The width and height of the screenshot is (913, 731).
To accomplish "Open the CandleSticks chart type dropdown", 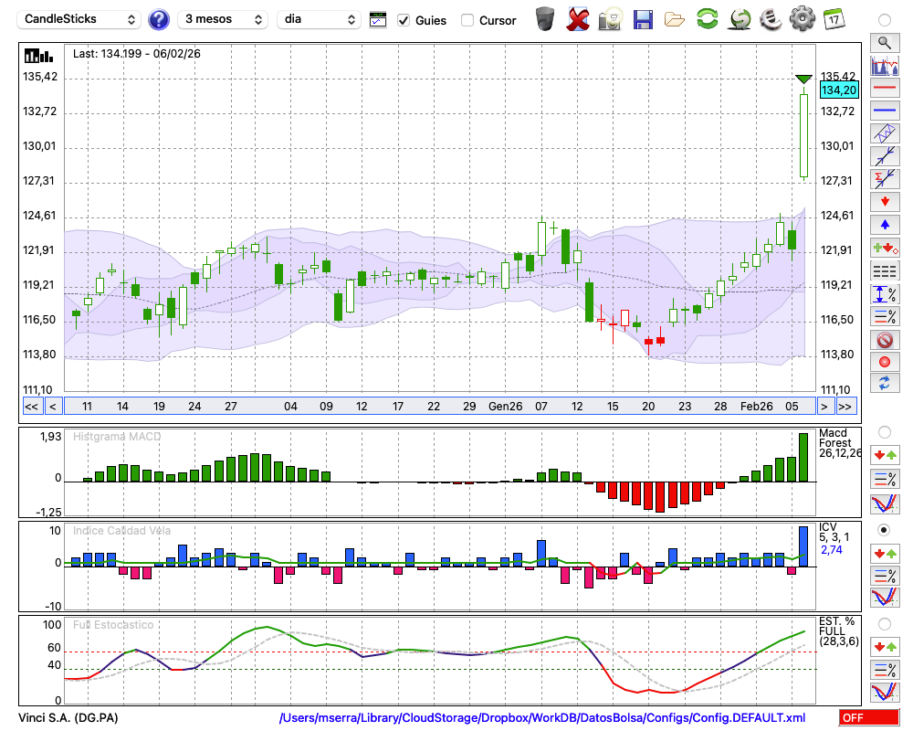I will point(79,19).
